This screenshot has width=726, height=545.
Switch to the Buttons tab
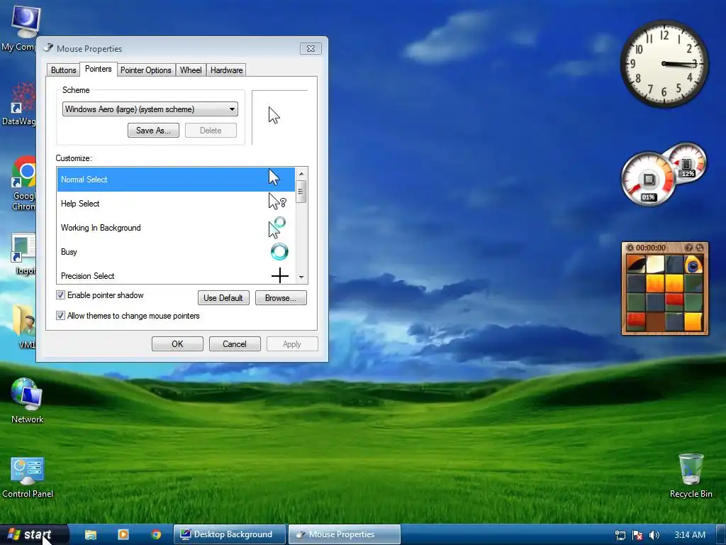pos(63,70)
